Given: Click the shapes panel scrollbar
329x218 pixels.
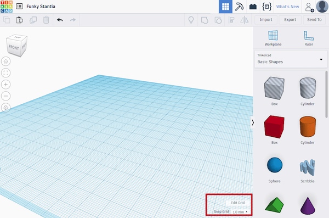Looking at the screenshot, I should coord(326,94).
